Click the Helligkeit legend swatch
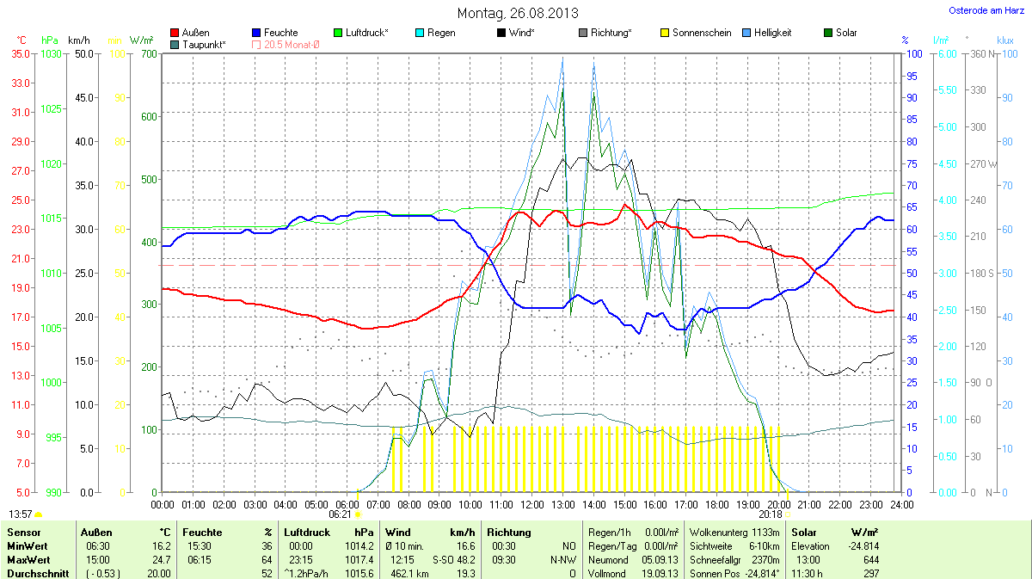This screenshot has height=579, width=1032. [746, 33]
